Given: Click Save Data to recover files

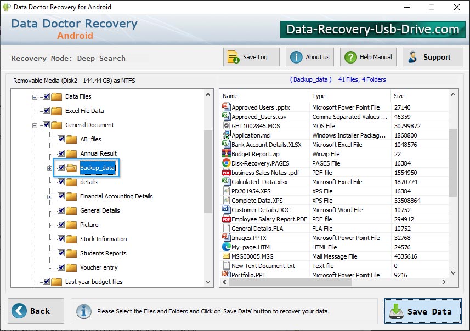Looking at the screenshot, I should [x=423, y=311].
